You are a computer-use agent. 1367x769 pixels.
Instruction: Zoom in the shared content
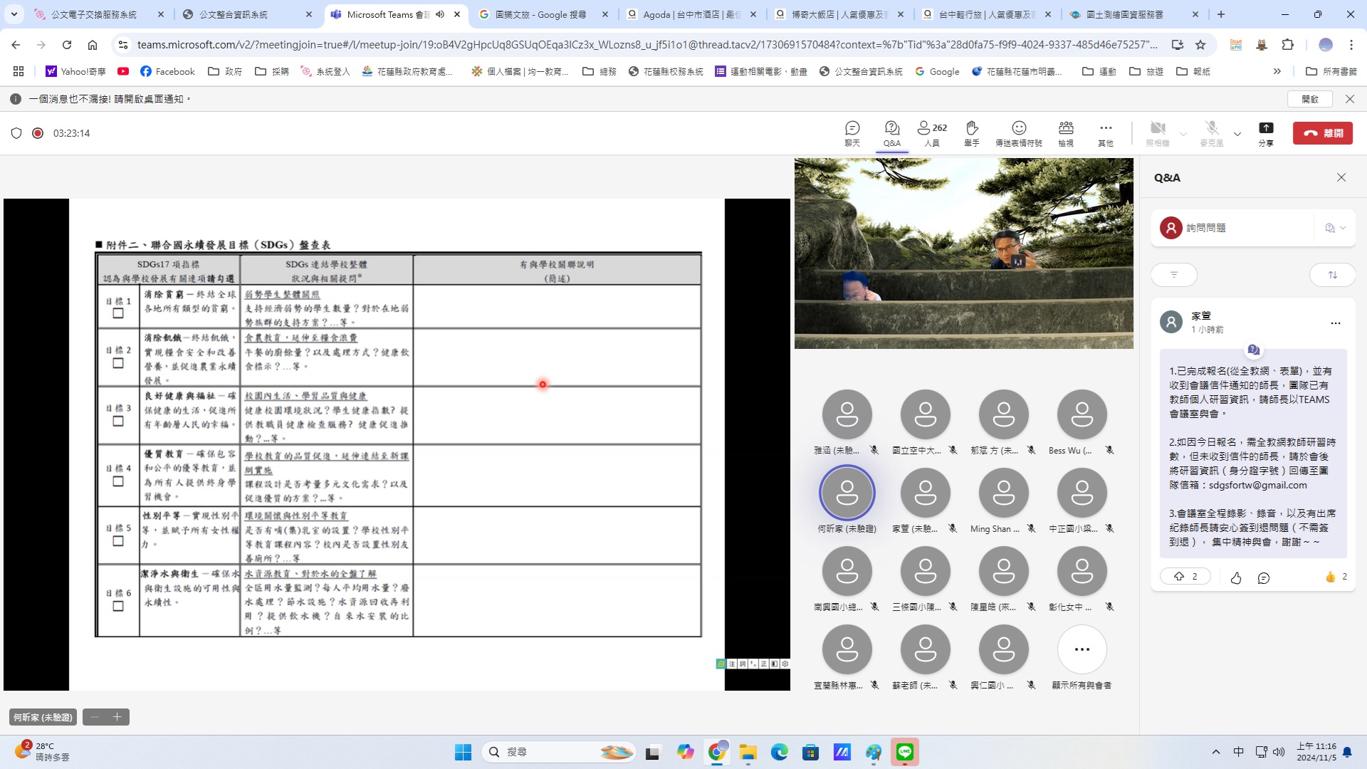coord(117,717)
